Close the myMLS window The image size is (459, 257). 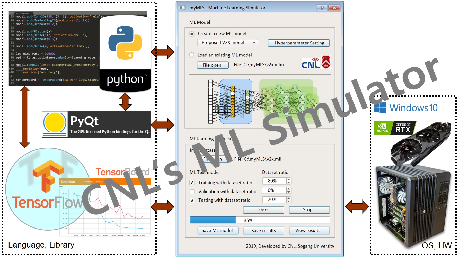pos(334,8)
